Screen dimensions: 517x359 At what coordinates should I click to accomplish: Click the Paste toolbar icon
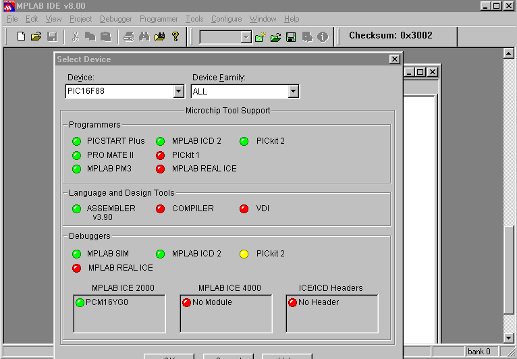105,36
